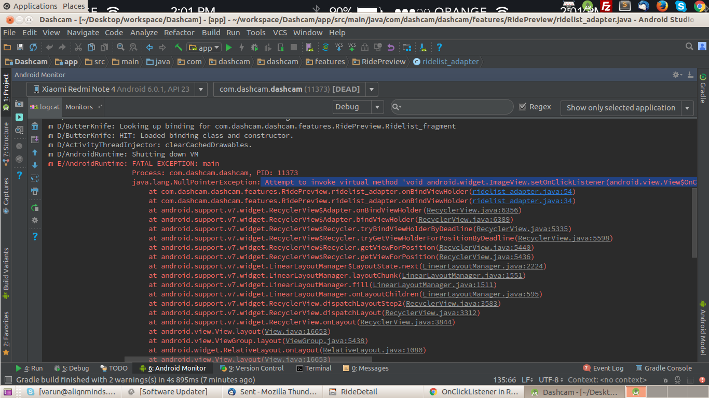The image size is (709, 398).
Task: Open the Event Log tool window
Action: click(603, 368)
